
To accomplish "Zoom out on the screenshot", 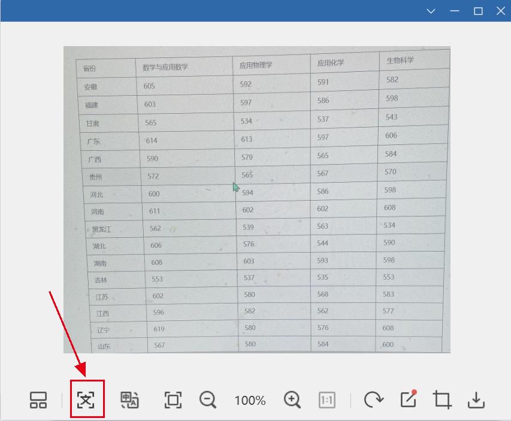I will tap(207, 400).
